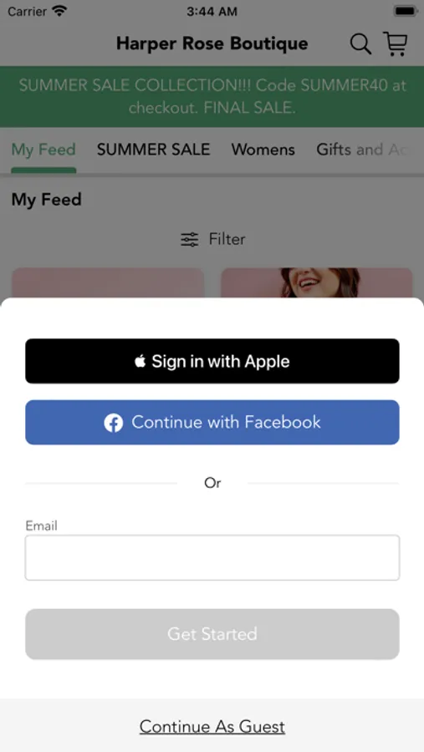
Task: Tap the battery indicator icon
Action: (x=406, y=11)
